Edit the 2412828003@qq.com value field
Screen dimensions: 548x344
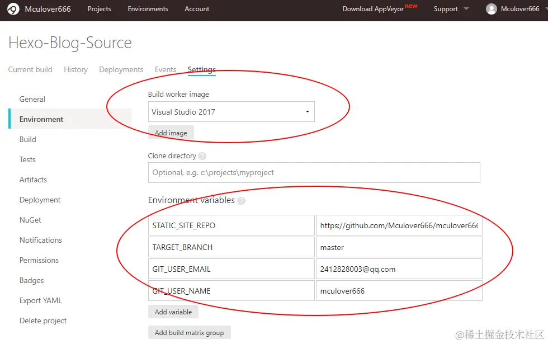pos(399,269)
